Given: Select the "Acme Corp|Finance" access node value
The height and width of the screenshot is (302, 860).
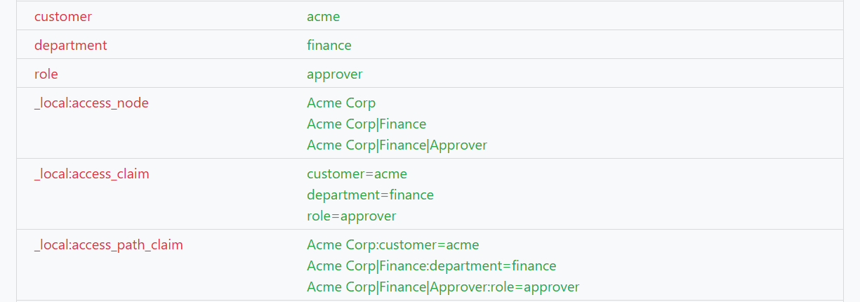Looking at the screenshot, I should [x=366, y=124].
